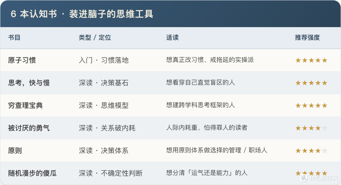Viewport: 341px width, 185px height.
Task: Click the cell '深读 · 决策基石'
Action: 104,83
